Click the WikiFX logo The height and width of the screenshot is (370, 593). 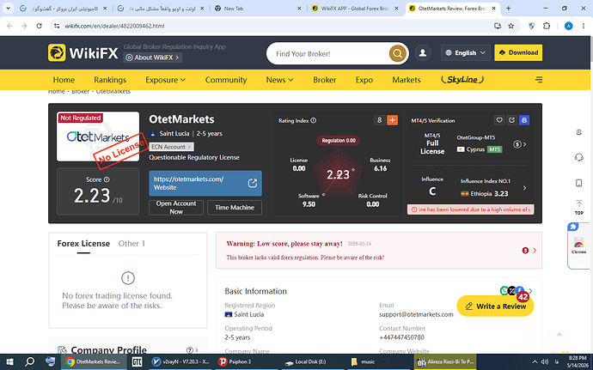point(83,53)
